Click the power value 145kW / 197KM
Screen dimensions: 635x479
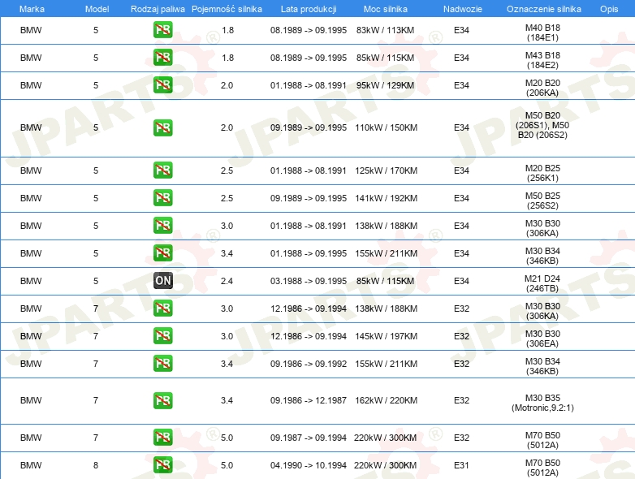tap(386, 336)
